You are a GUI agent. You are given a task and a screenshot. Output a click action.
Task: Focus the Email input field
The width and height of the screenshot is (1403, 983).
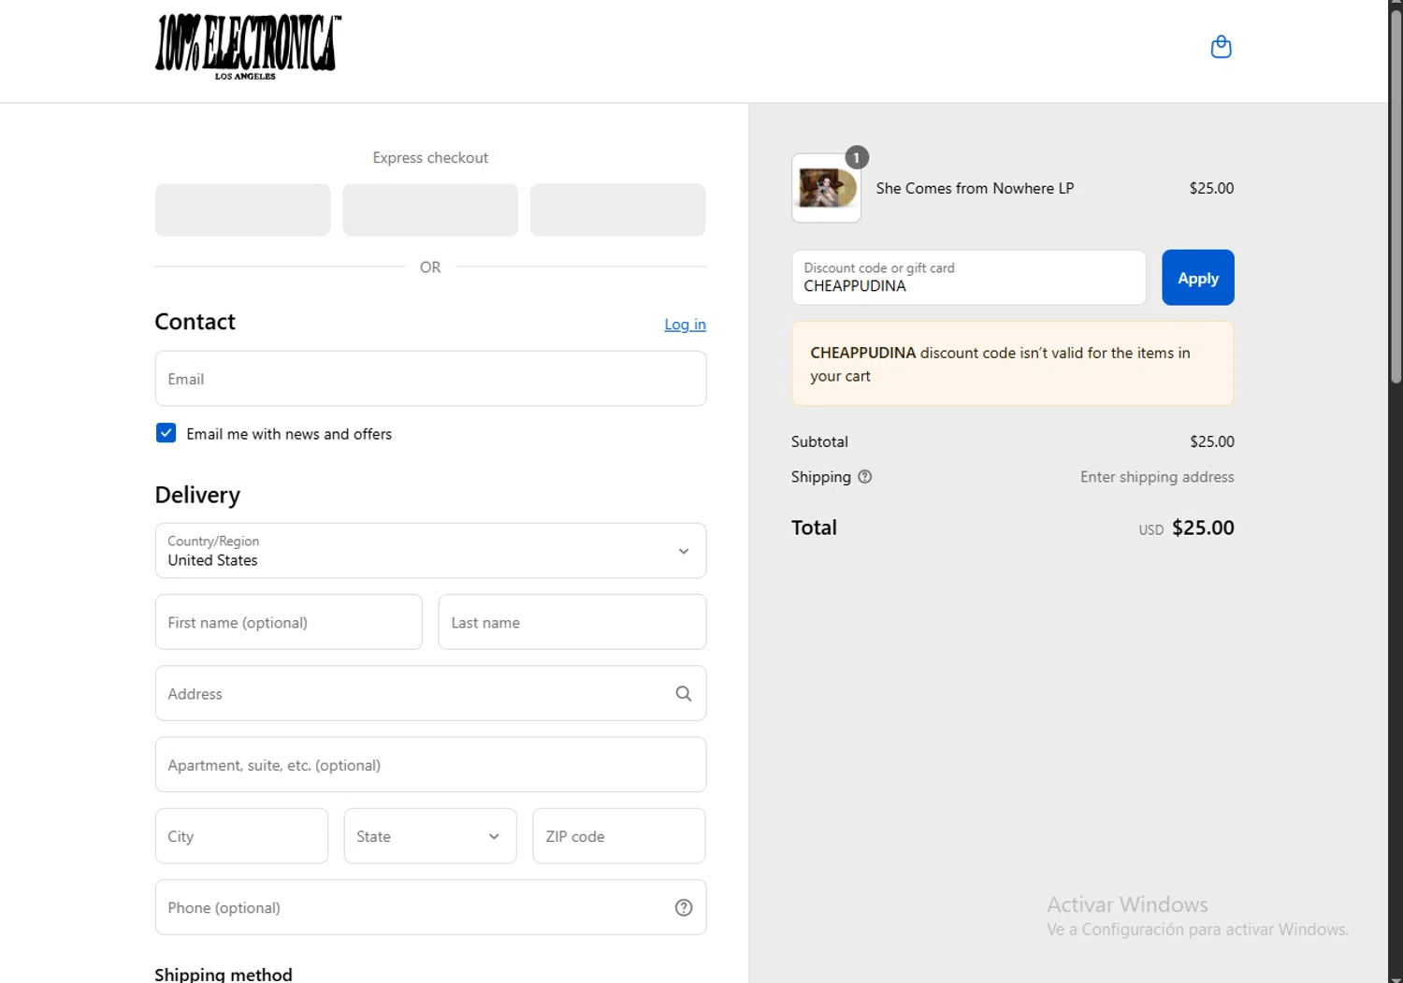point(430,379)
